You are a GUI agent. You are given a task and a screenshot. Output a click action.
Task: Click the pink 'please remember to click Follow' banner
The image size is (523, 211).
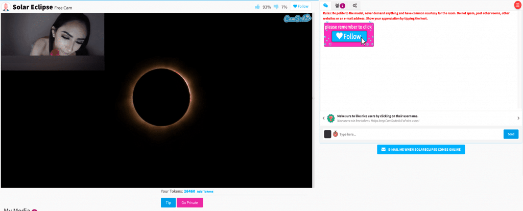pos(348,34)
